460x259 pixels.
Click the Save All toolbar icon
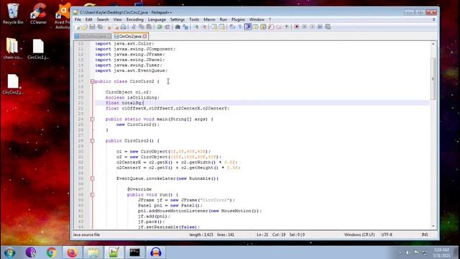pos(100,27)
